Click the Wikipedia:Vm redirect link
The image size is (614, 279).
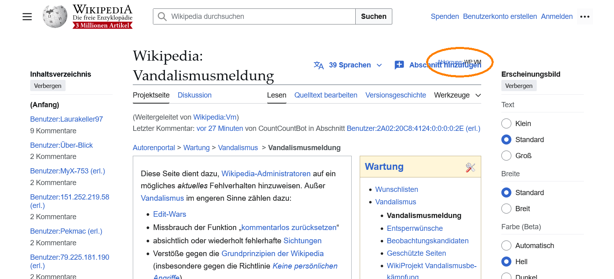coord(215,117)
